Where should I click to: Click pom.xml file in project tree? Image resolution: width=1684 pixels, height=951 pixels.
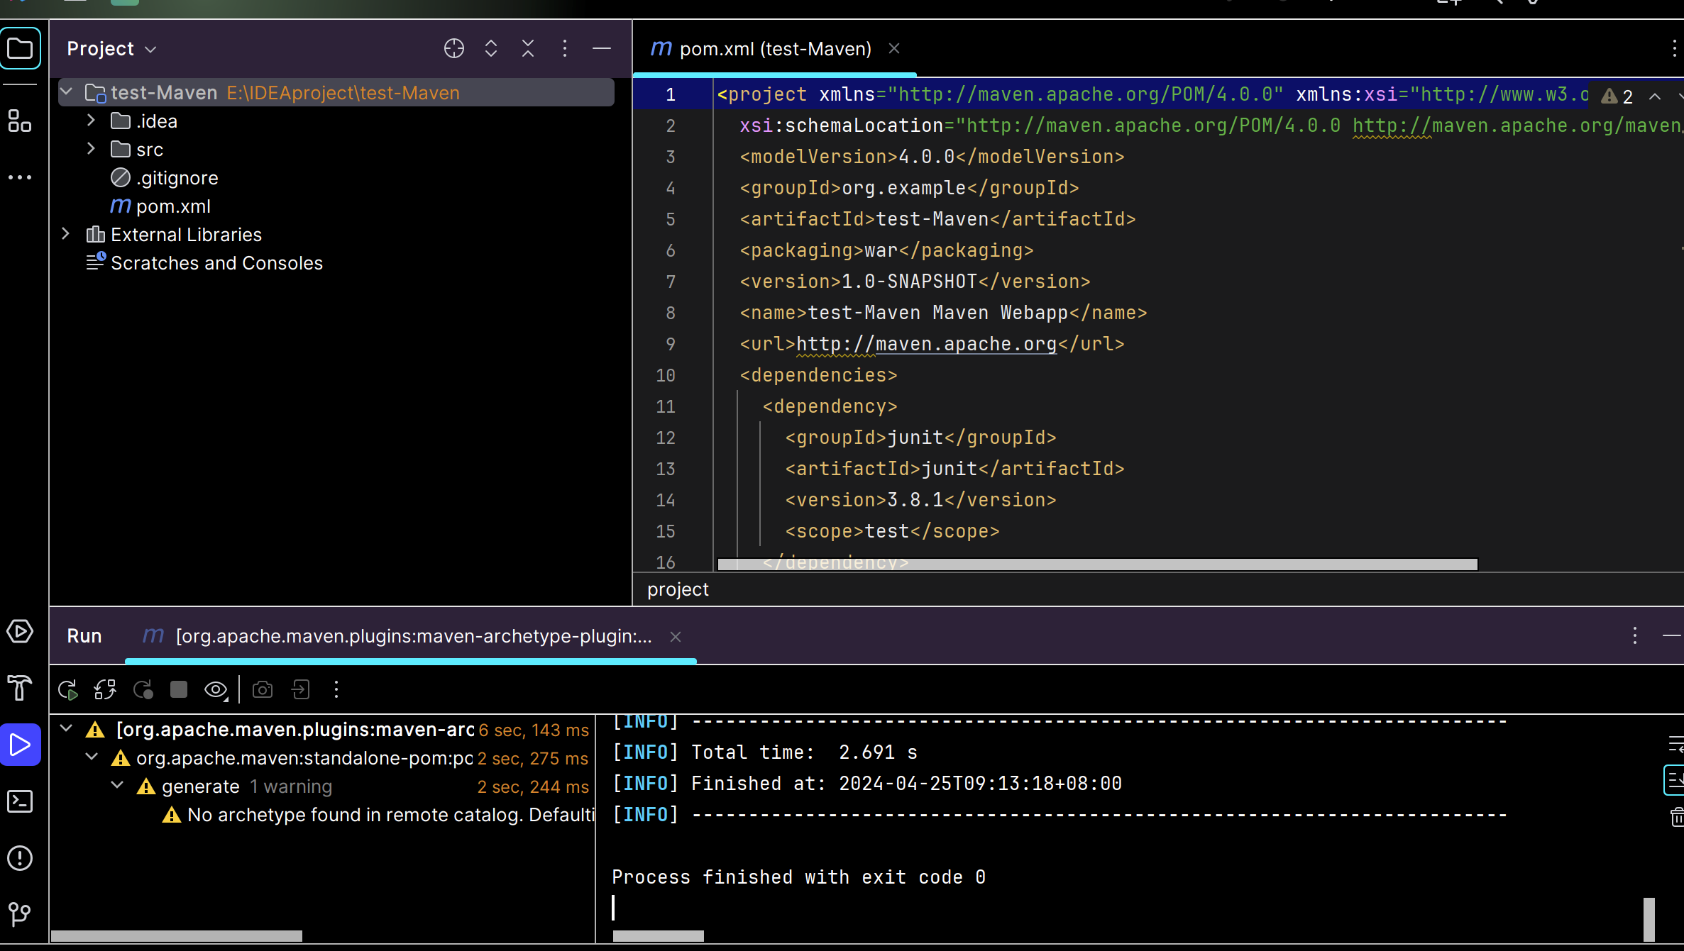tap(173, 206)
